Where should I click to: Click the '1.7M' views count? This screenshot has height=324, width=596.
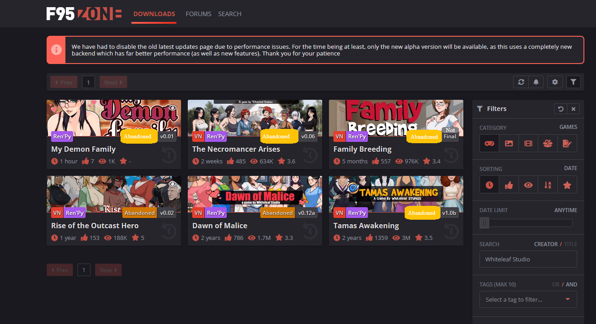(x=264, y=238)
